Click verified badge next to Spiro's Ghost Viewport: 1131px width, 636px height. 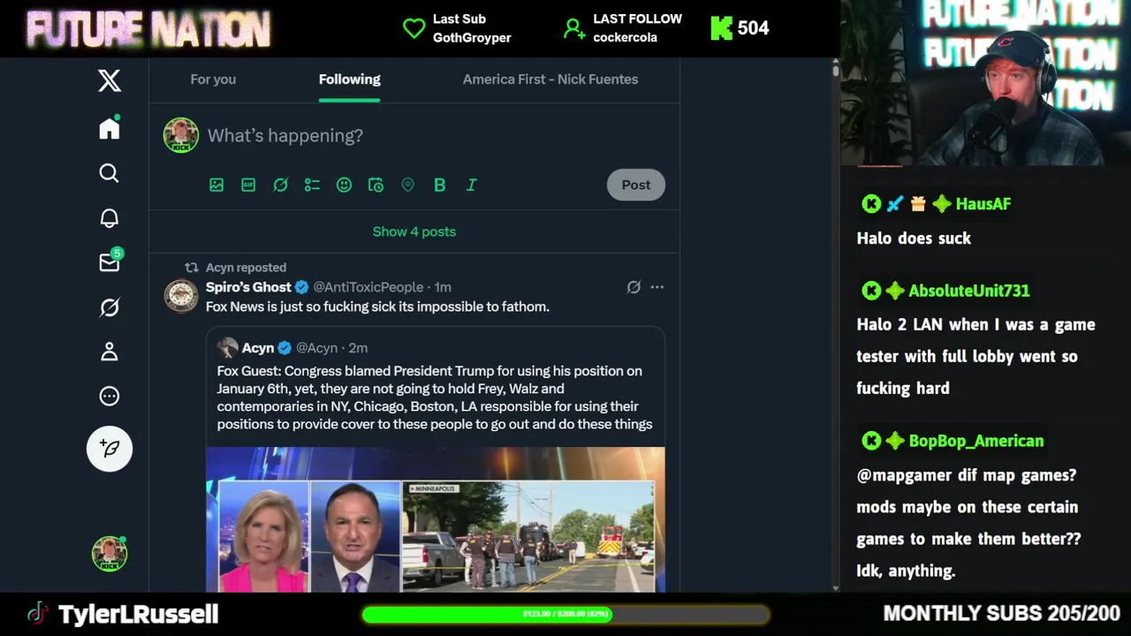coord(301,287)
